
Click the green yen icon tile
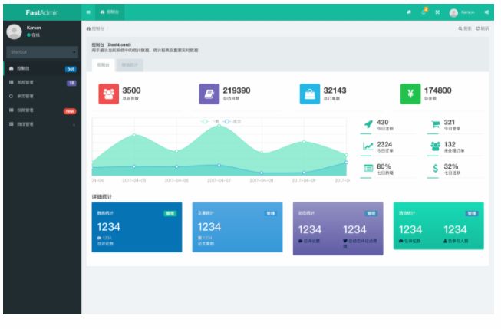[410, 94]
